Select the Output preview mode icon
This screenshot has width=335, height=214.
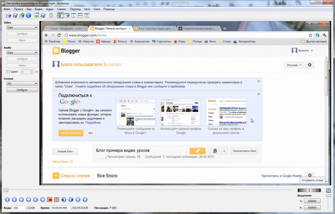pyautogui.click(x=67, y=15)
